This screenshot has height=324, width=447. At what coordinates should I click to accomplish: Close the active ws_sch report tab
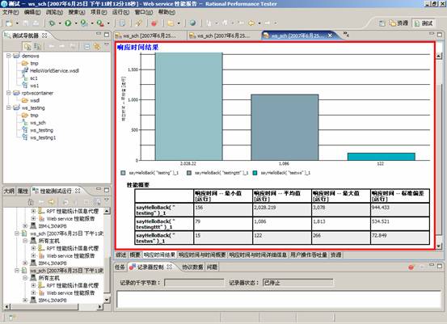[x=330, y=36]
